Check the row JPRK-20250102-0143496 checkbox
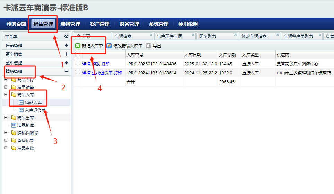The height and width of the screenshot is (194, 334). pyautogui.click(x=78, y=63)
